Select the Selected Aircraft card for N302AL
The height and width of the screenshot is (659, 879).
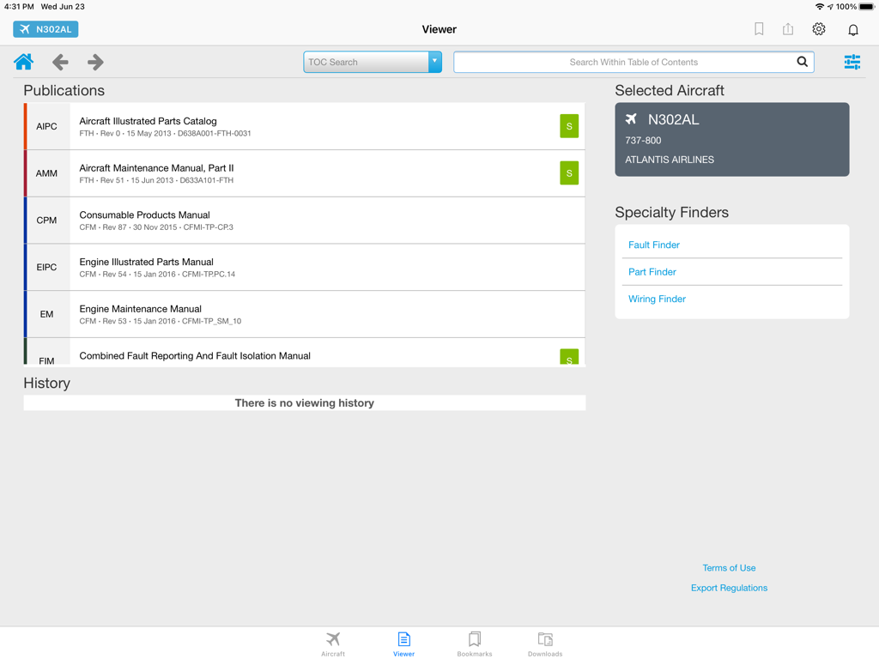pos(731,139)
